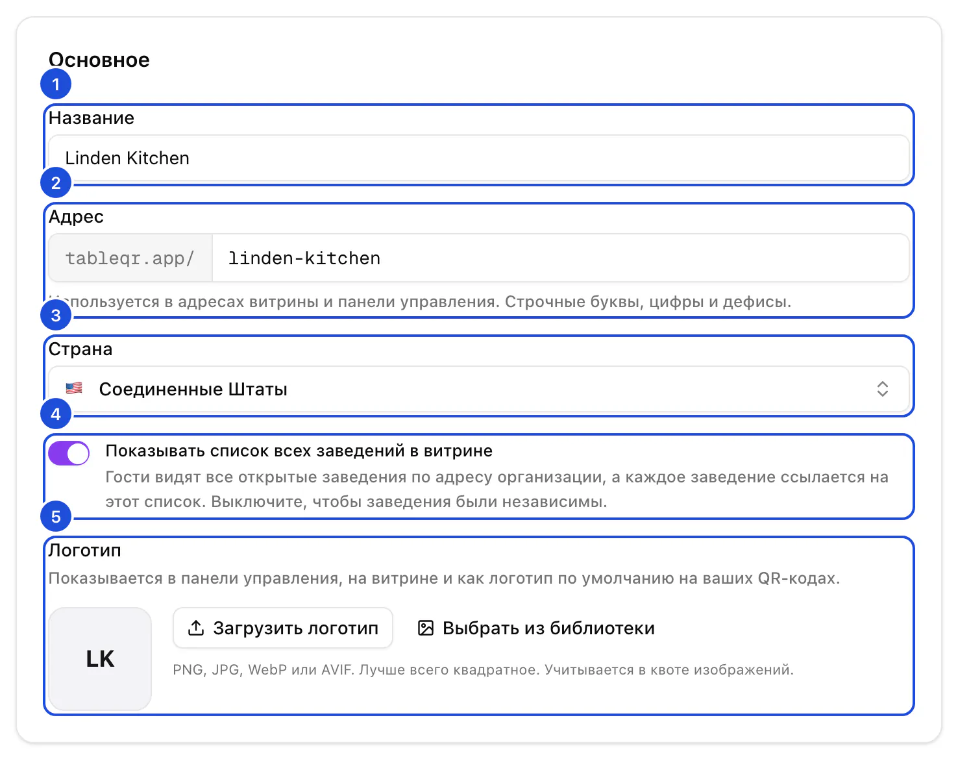Click the description starting with Гости видят все открытые заведения
The width and height of the screenshot is (958, 757).
pyautogui.click(x=497, y=490)
